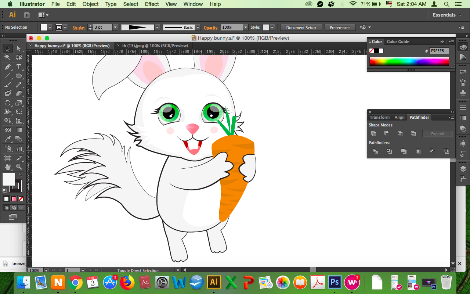Screen dimensions: 470x294
Task: Select the Symbol Sprayer tool
Action: click(7, 148)
